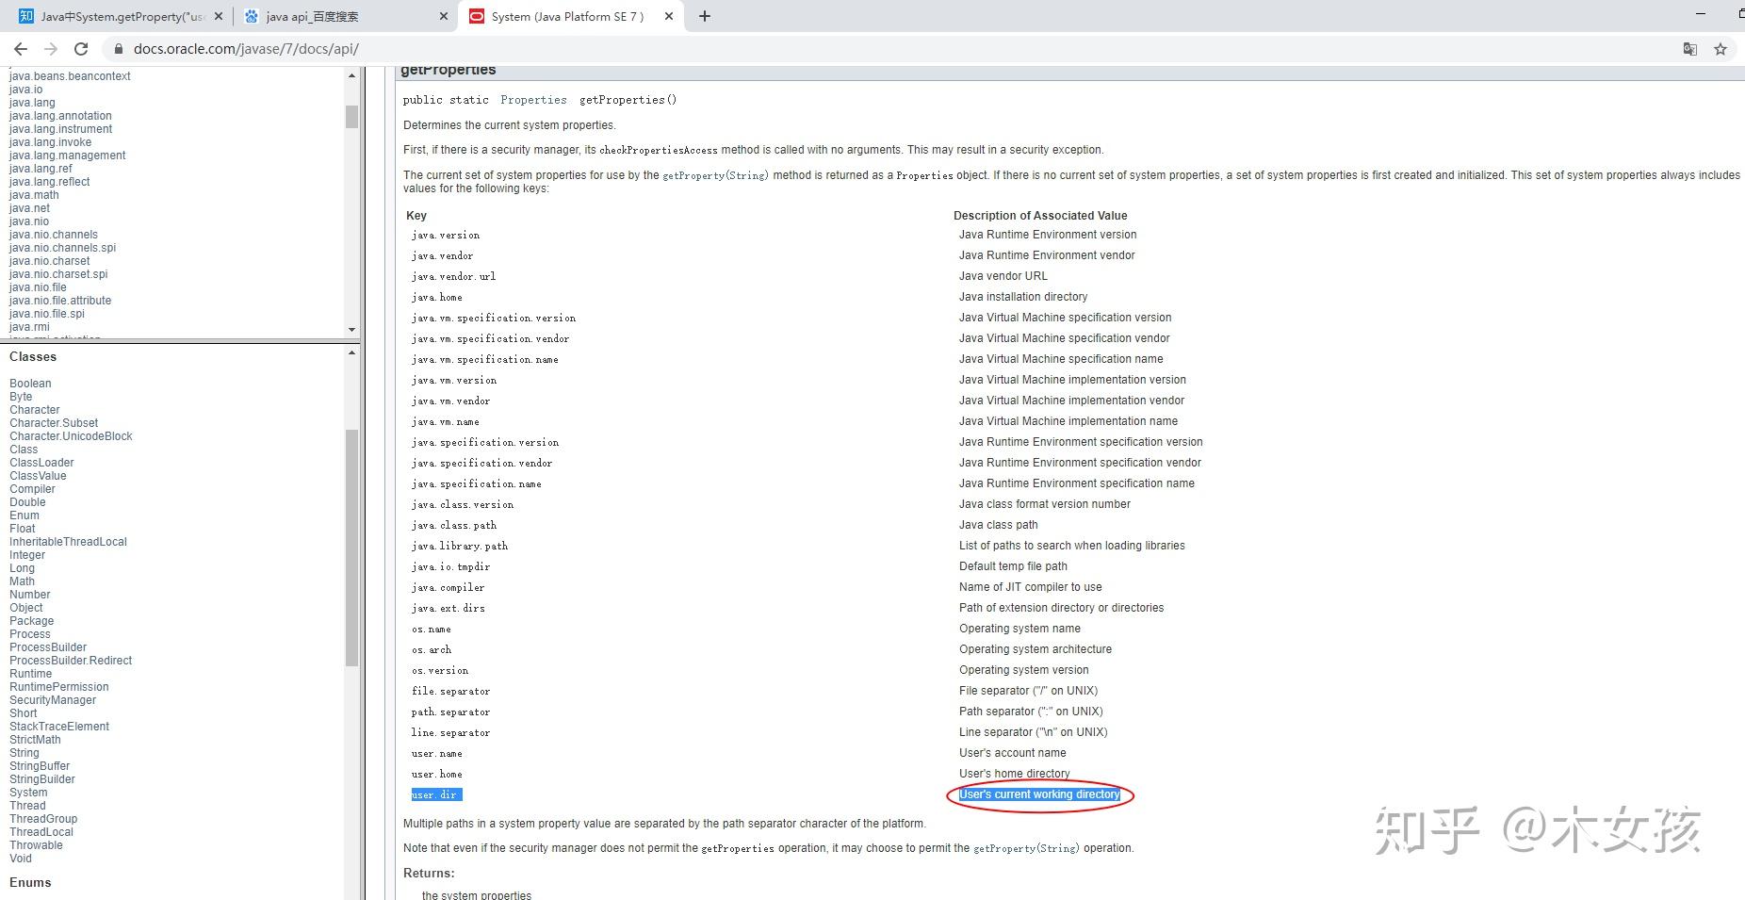Image resolution: width=1745 pixels, height=900 pixels.
Task: Open a new tab with the plus button
Action: point(705,16)
